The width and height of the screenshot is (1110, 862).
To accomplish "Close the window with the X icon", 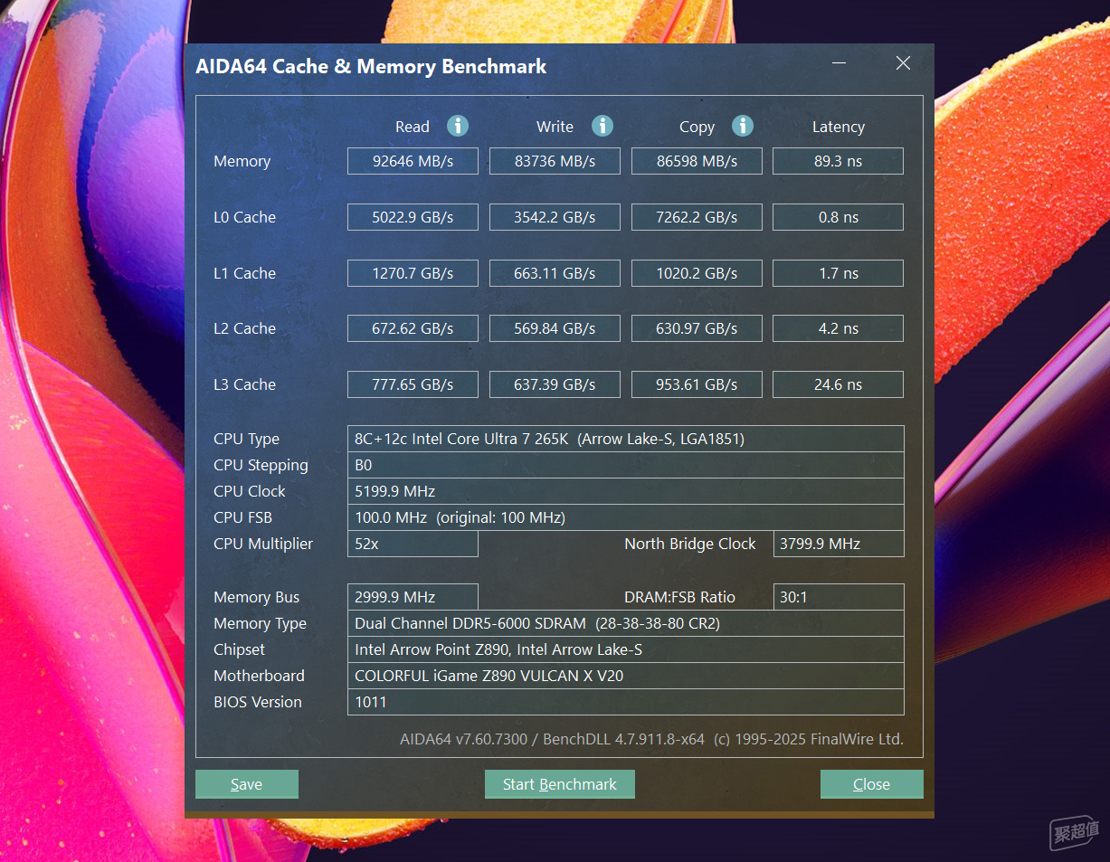I will (903, 63).
